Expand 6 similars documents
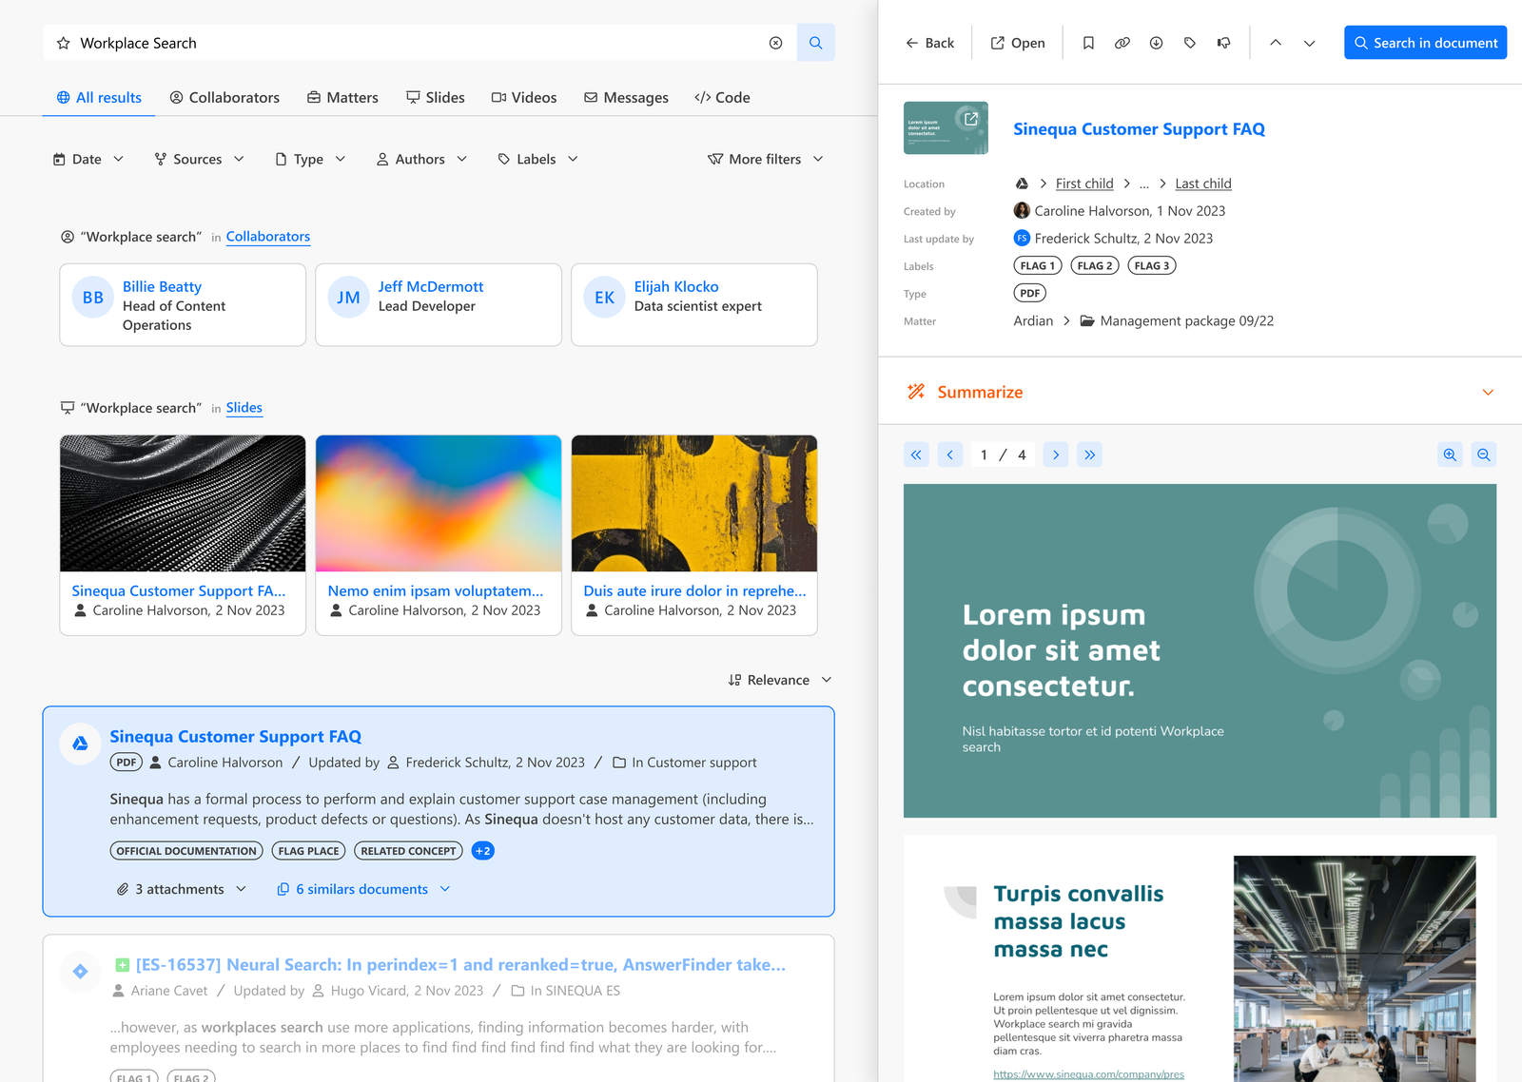 [363, 889]
